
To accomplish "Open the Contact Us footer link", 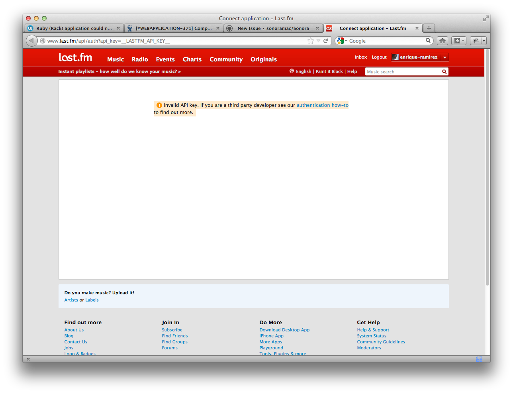I will tap(76, 342).
